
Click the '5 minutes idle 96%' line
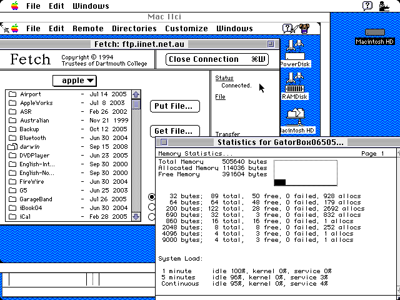(x=244, y=277)
